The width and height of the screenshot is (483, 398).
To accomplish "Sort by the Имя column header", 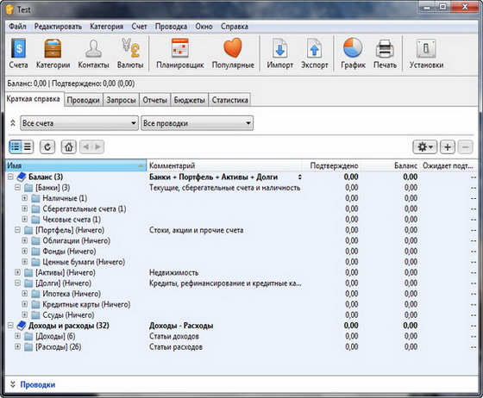I will pos(76,165).
